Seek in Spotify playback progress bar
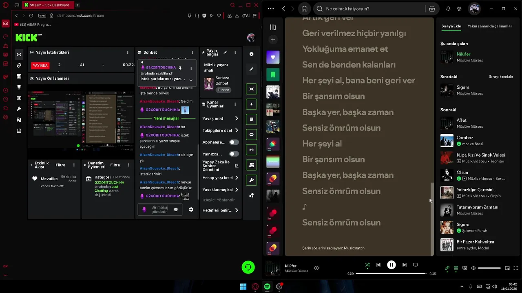522x293 pixels. tap(391, 273)
